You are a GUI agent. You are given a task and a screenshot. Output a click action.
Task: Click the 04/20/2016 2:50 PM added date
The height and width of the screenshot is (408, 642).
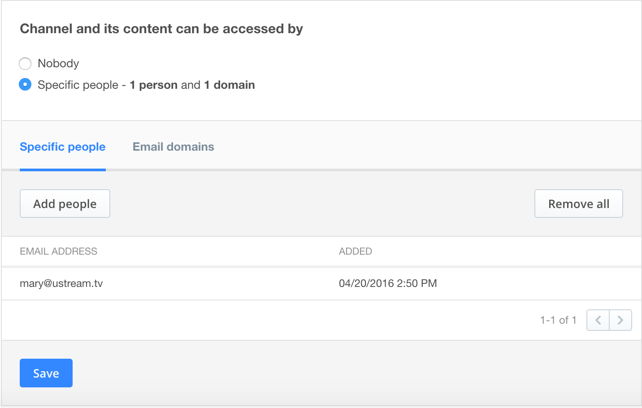click(x=388, y=283)
